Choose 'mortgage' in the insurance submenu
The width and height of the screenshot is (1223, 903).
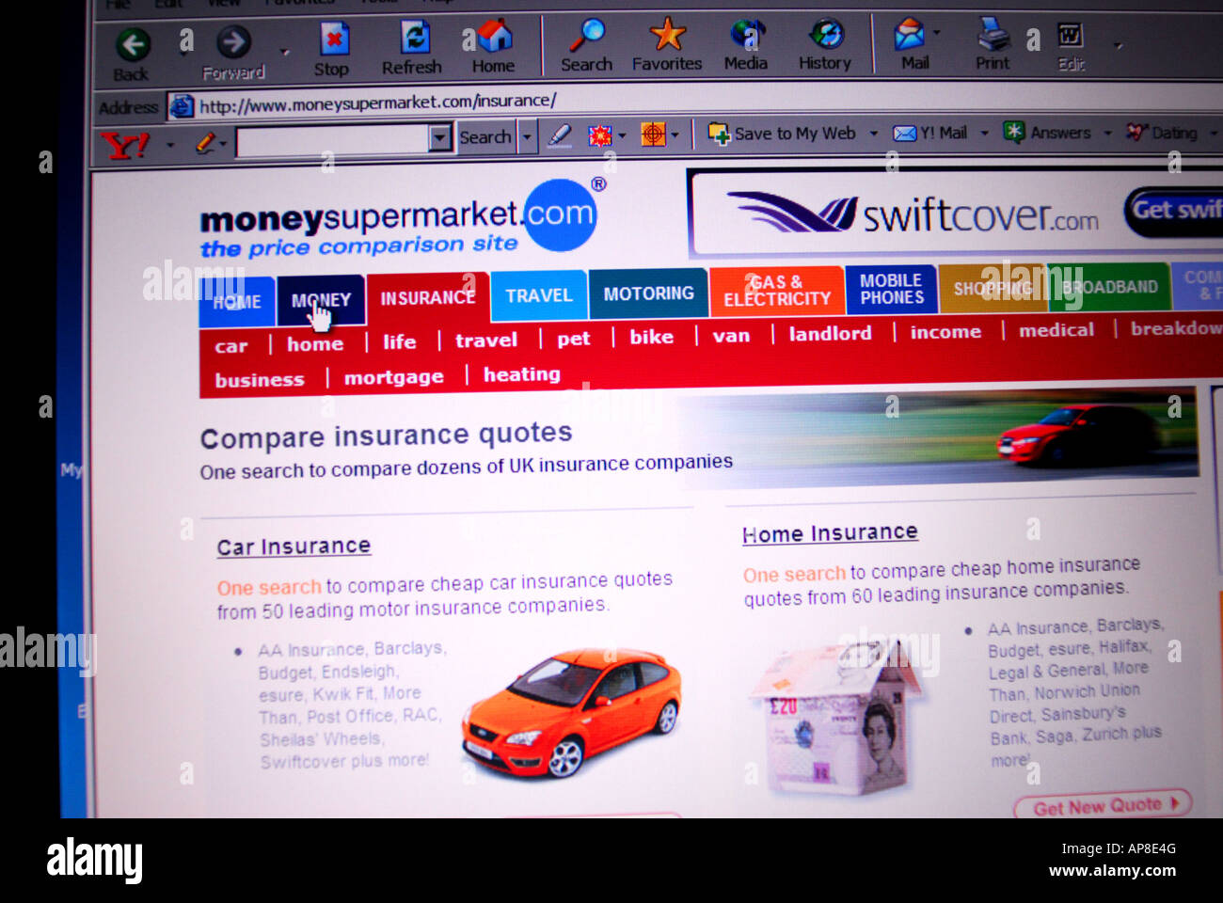coord(394,377)
